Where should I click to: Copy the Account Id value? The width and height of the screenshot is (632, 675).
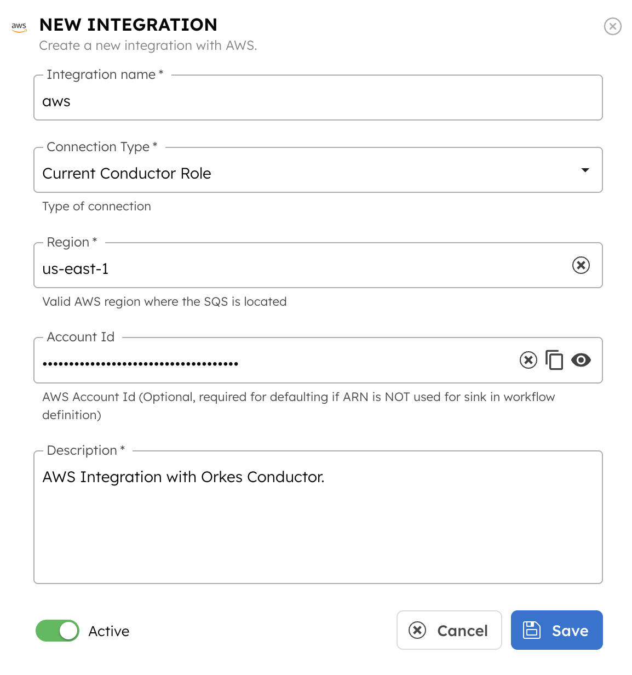click(554, 360)
